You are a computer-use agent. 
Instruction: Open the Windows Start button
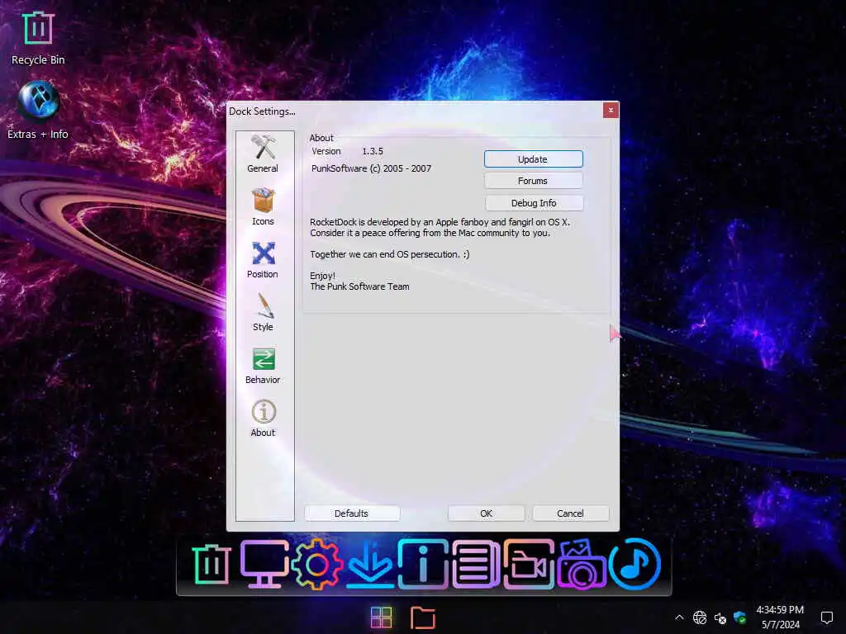[x=382, y=617]
